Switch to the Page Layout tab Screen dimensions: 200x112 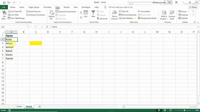click(x=34, y=7)
